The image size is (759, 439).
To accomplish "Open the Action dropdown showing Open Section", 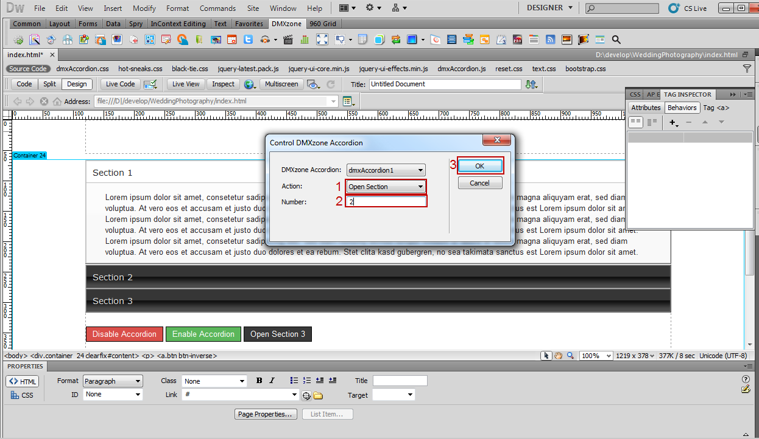I will tap(386, 187).
